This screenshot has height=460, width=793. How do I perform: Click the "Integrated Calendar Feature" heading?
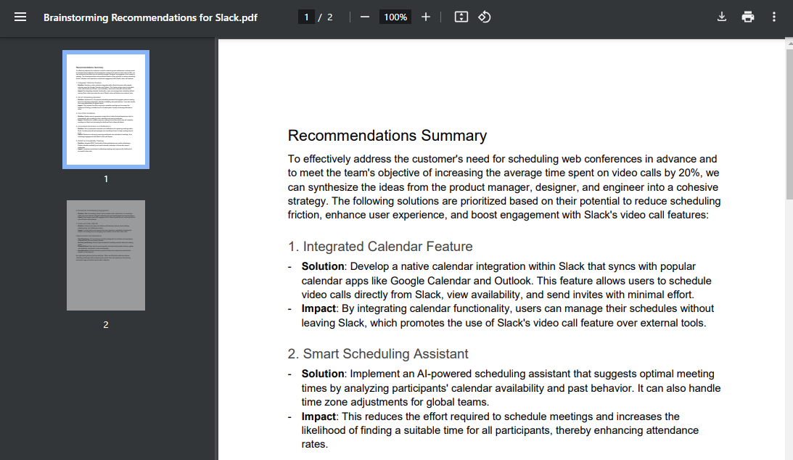[379, 246]
